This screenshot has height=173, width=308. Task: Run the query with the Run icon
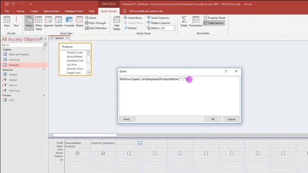coord(16,22)
